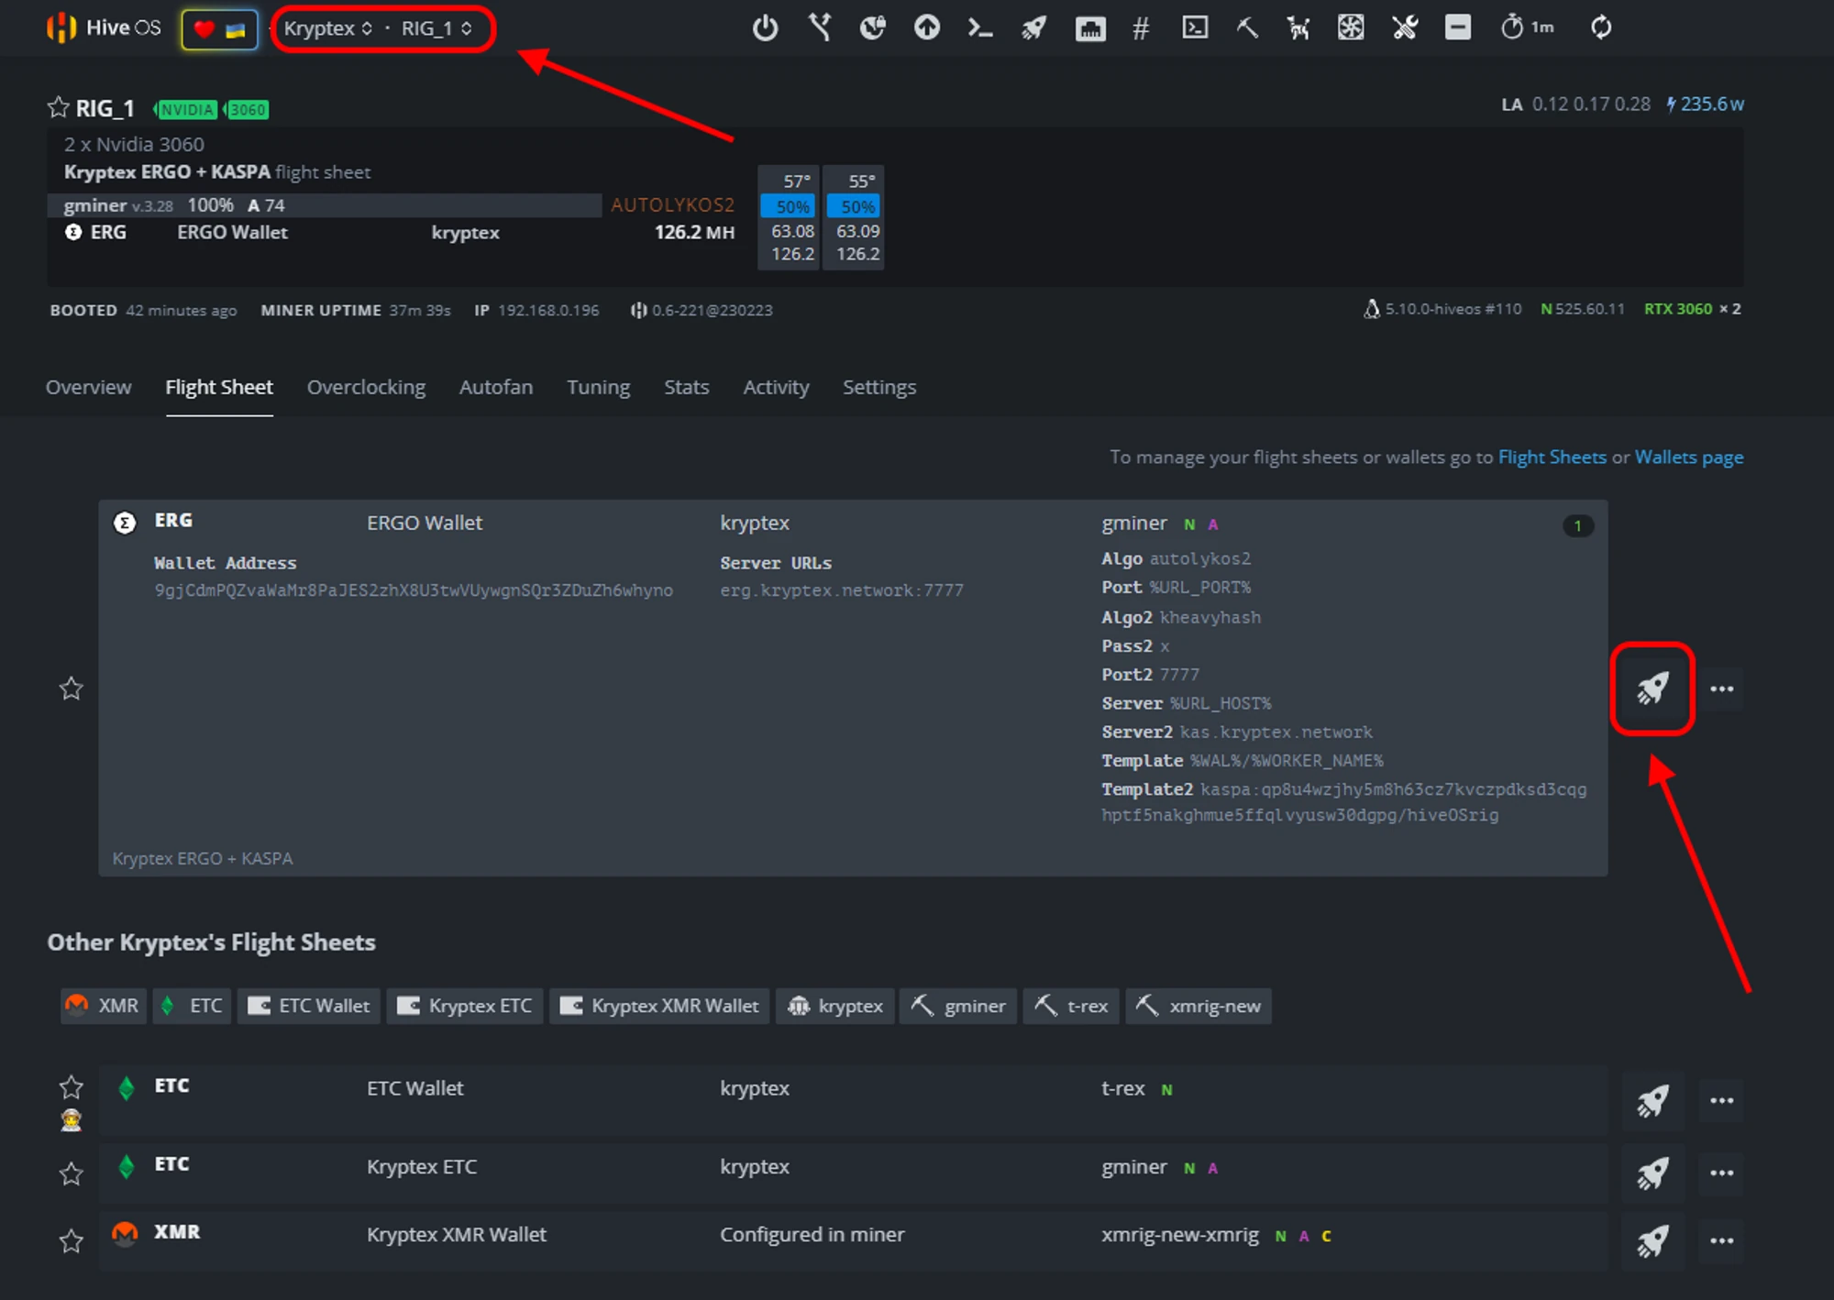The height and width of the screenshot is (1300, 1834).
Task: Click the power control icon in toolbar
Action: point(765,28)
